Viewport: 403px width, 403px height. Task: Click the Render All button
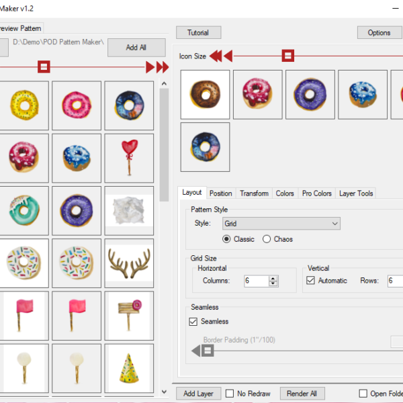click(x=302, y=394)
